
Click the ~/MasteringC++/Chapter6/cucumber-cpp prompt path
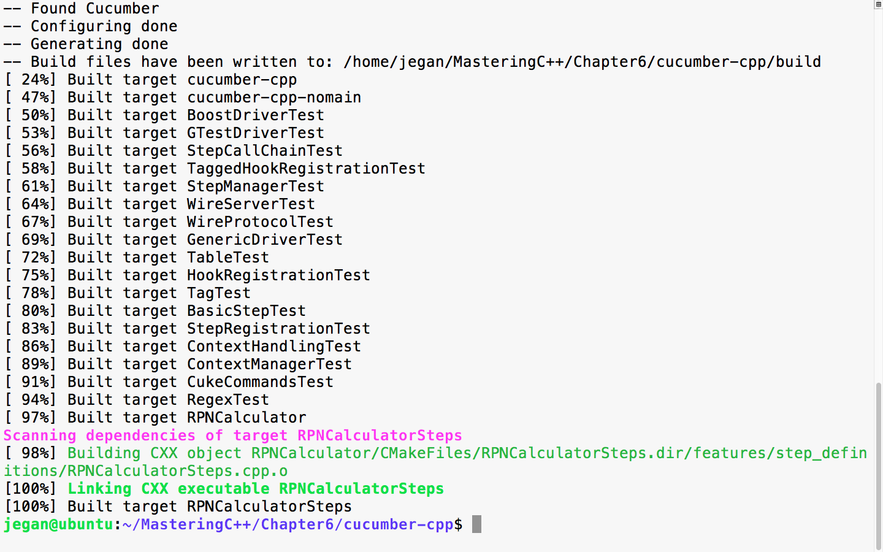(288, 524)
